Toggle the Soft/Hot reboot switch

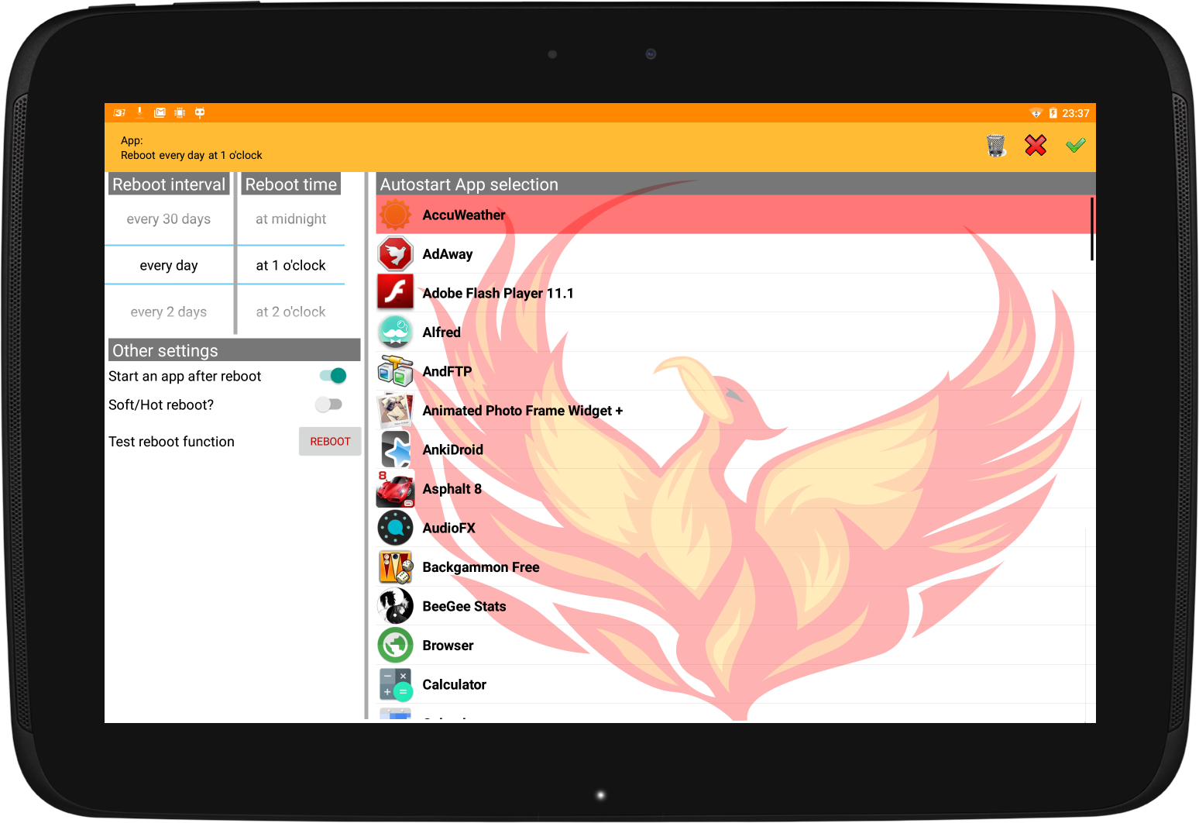[x=328, y=405]
